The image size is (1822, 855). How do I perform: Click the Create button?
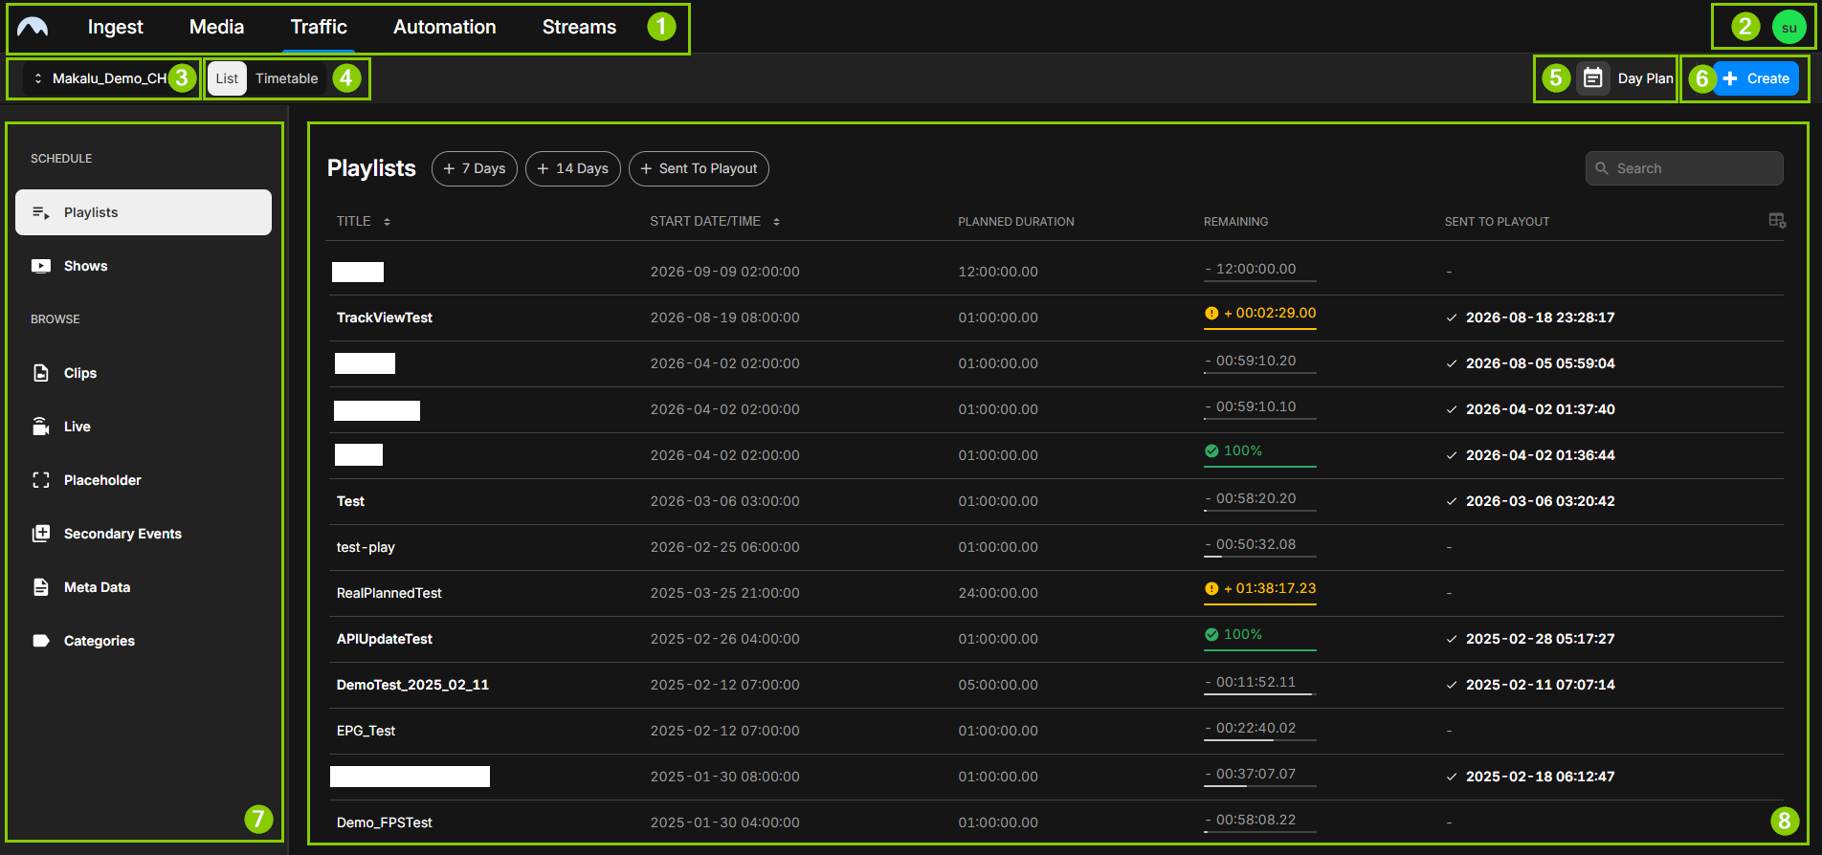(x=1755, y=78)
